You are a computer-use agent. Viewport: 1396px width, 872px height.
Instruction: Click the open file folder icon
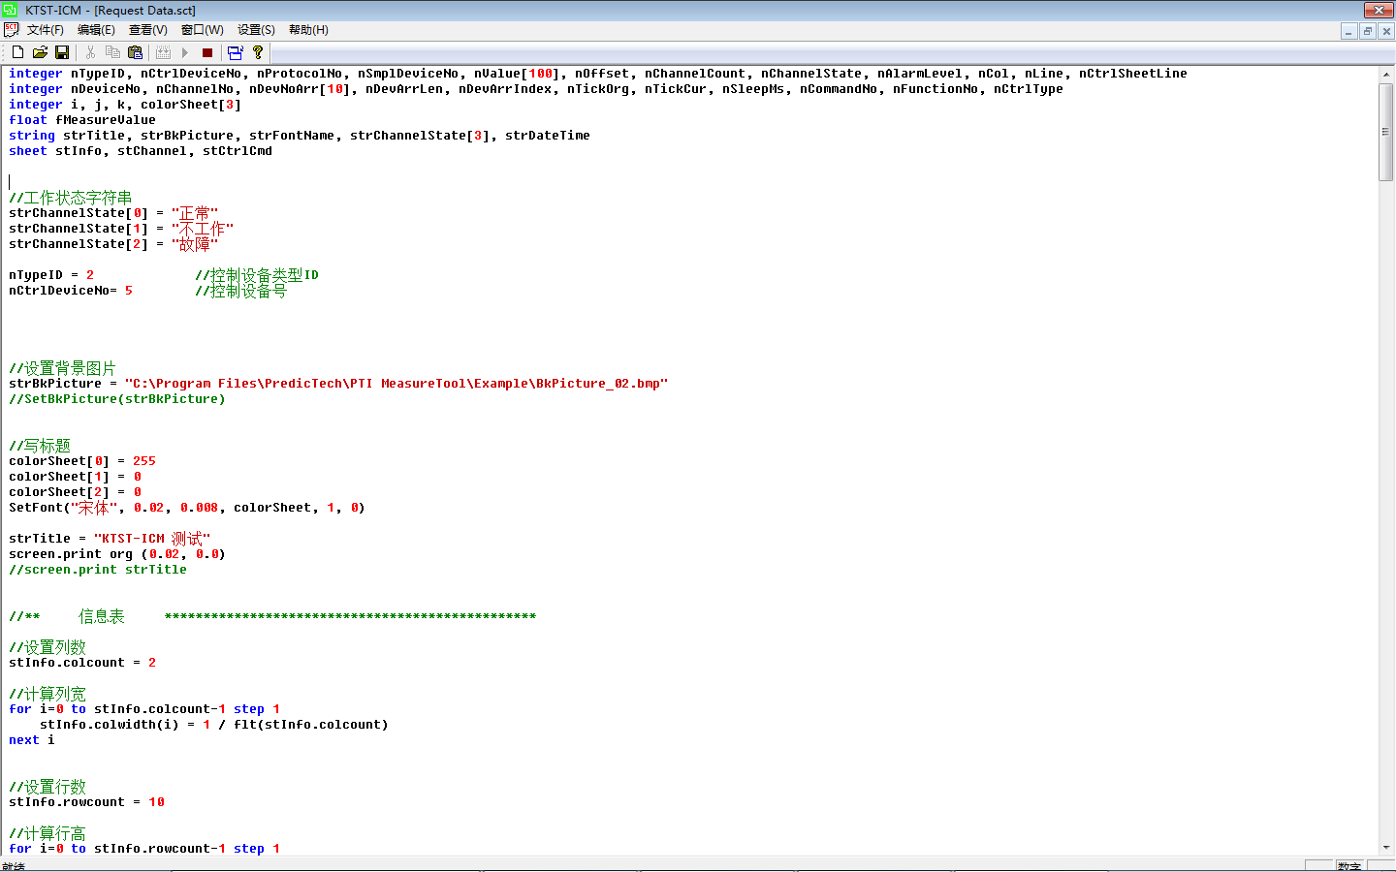tap(40, 52)
